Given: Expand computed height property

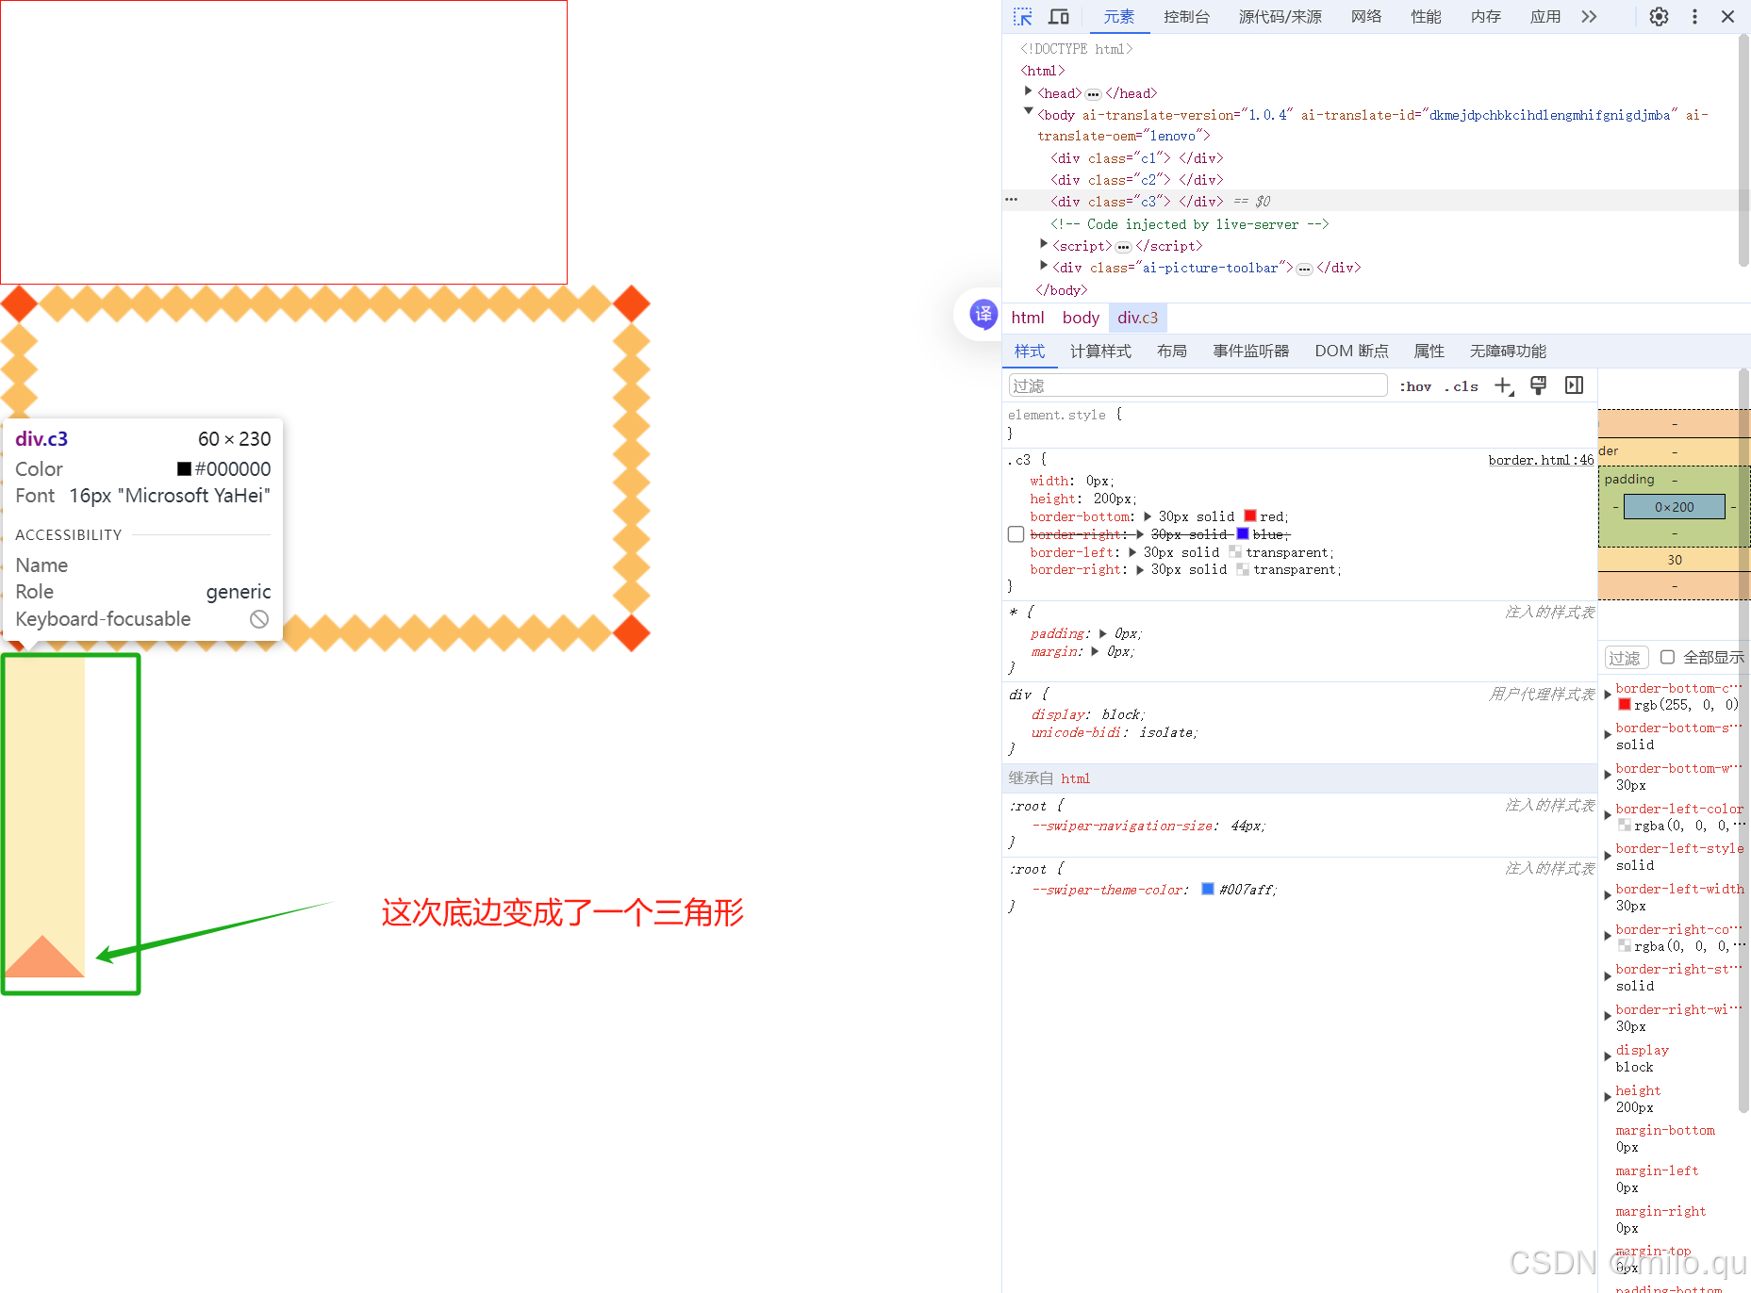Looking at the screenshot, I should pos(1608,1097).
